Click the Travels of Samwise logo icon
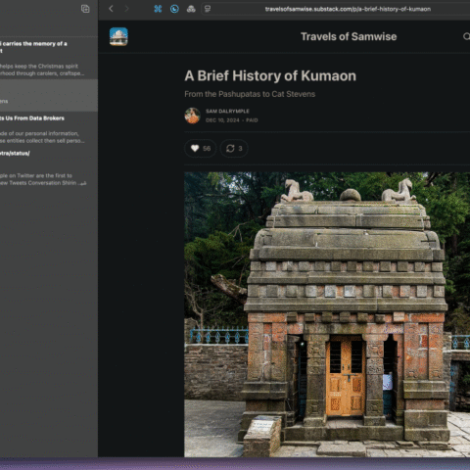Viewport: 470px width, 470px height. [118, 36]
